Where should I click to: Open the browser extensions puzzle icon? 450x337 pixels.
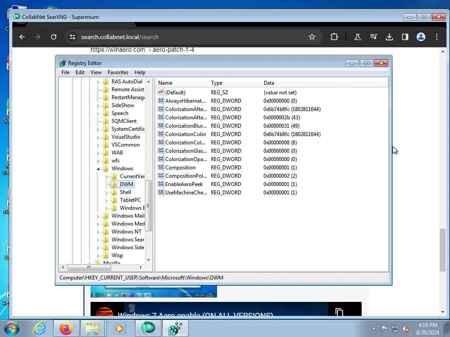(x=334, y=37)
